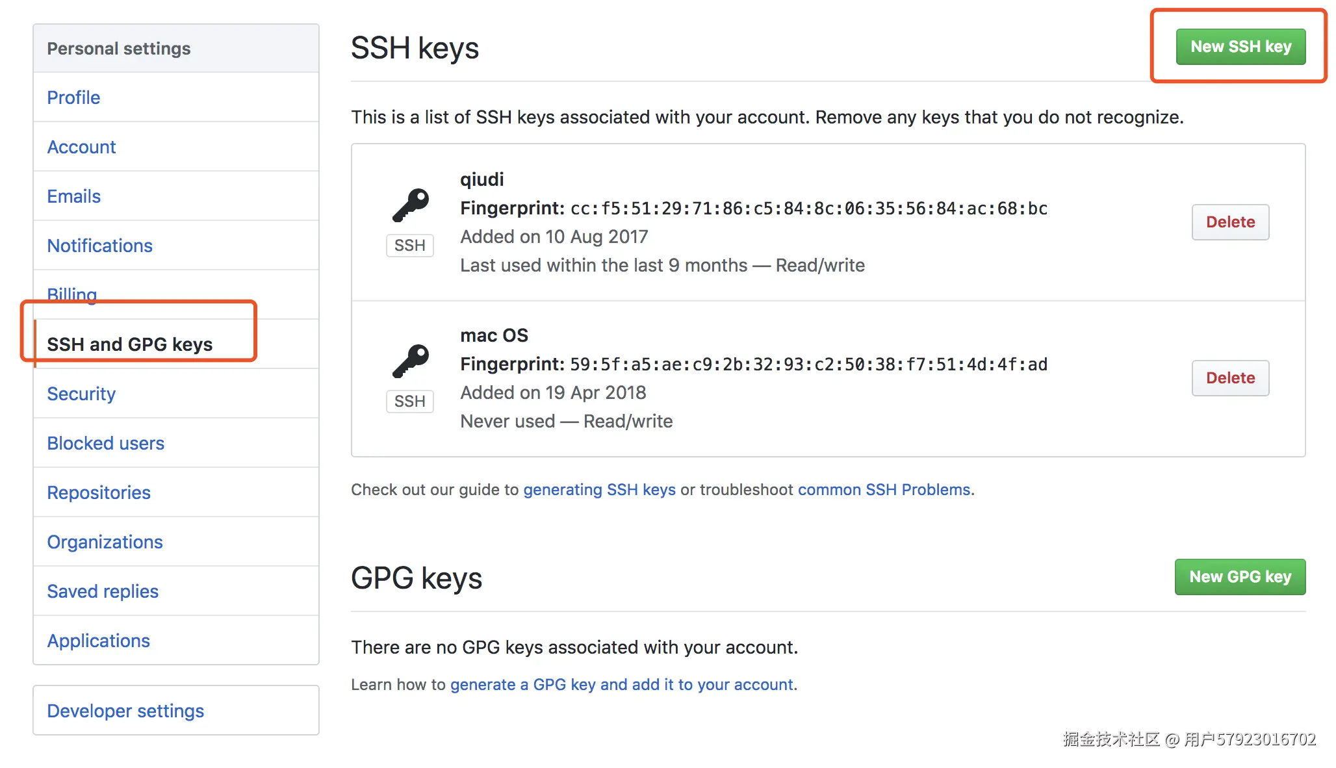This screenshot has width=1336, height=768.
Task: Navigate to Security settings
Action: [81, 394]
